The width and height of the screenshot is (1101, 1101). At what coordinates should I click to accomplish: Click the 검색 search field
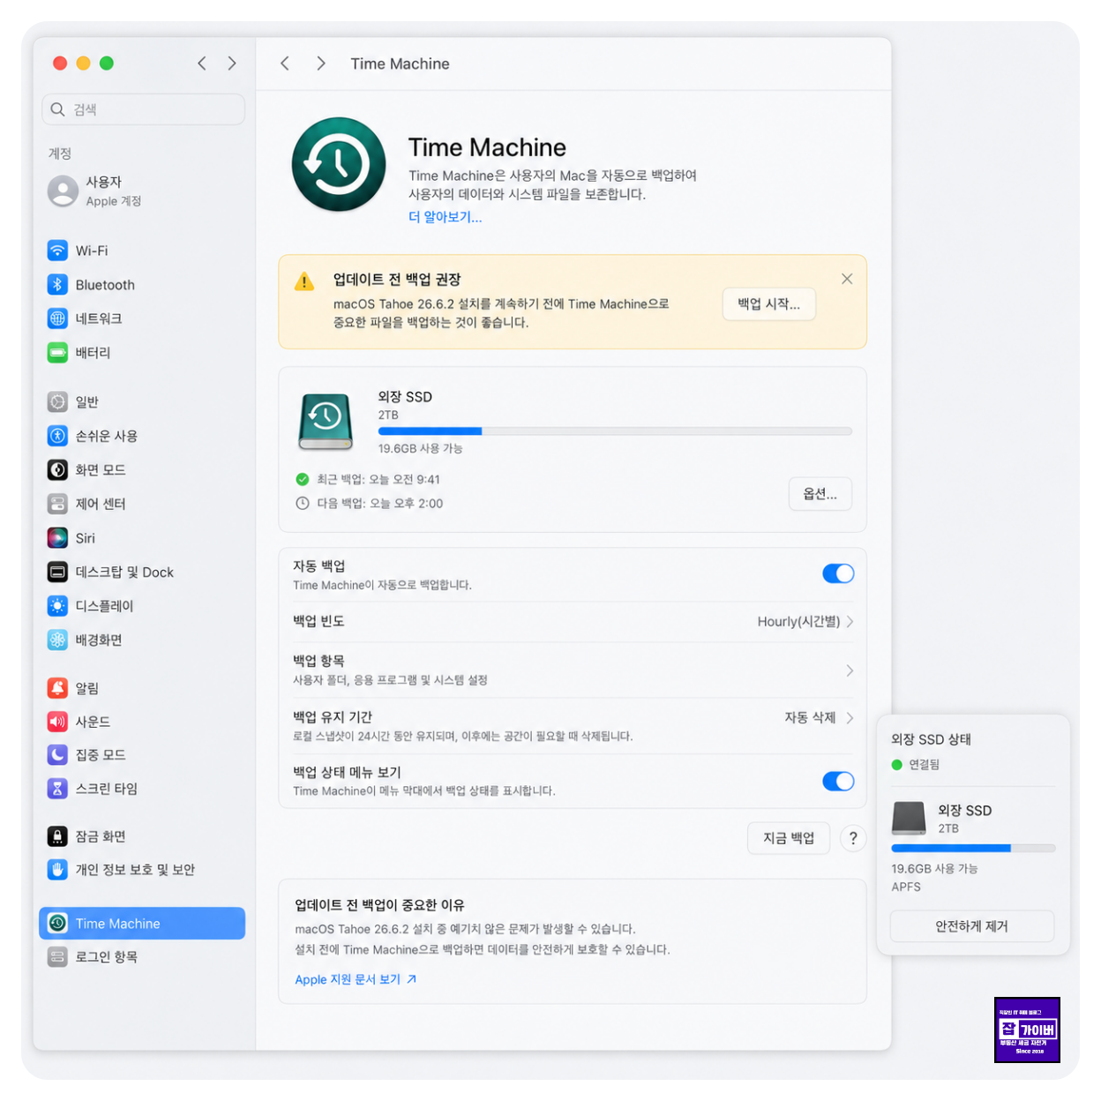point(143,109)
